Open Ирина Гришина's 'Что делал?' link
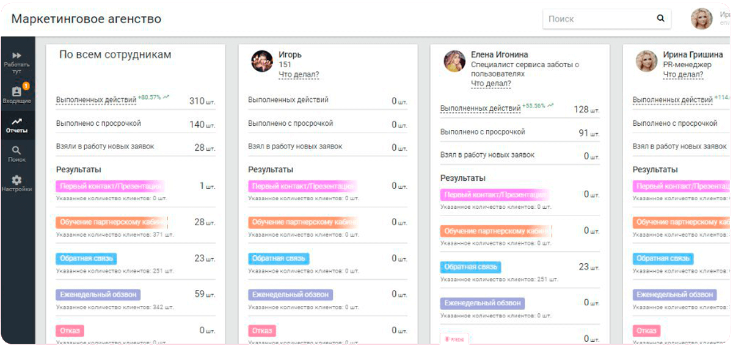This screenshot has width=733, height=348. point(683,75)
